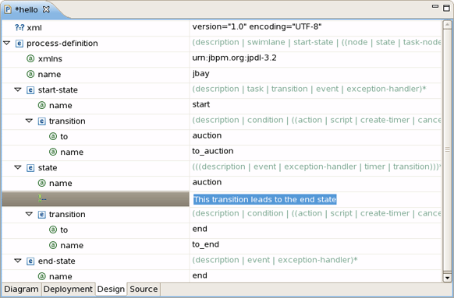
Task: Collapse the state element node
Action: tap(18, 167)
